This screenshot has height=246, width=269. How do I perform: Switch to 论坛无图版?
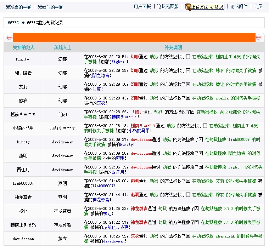coord(168,6)
